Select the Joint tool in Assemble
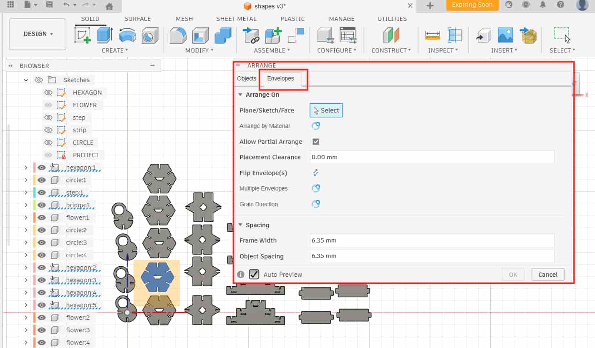 pos(251,35)
